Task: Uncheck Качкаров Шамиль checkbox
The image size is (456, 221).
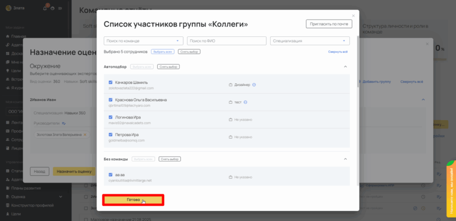Action: 110,82
